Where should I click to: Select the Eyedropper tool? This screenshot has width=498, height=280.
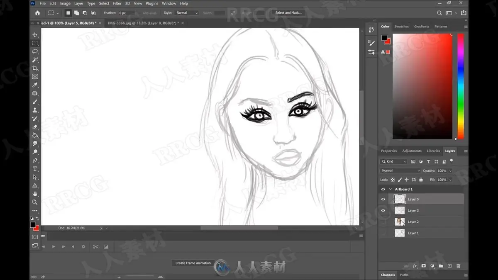(35, 85)
